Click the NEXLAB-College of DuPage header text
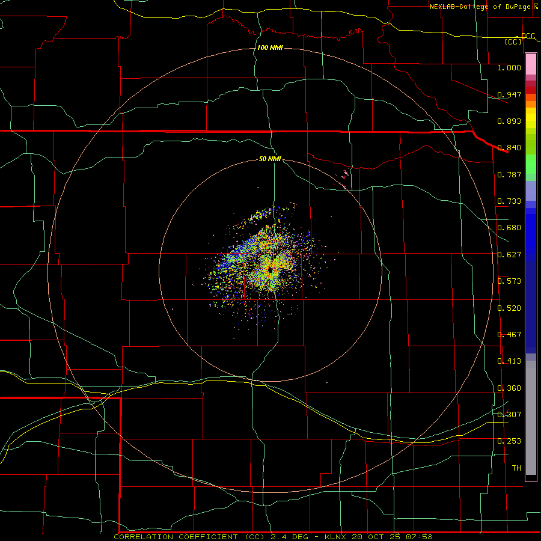 pyautogui.click(x=481, y=7)
